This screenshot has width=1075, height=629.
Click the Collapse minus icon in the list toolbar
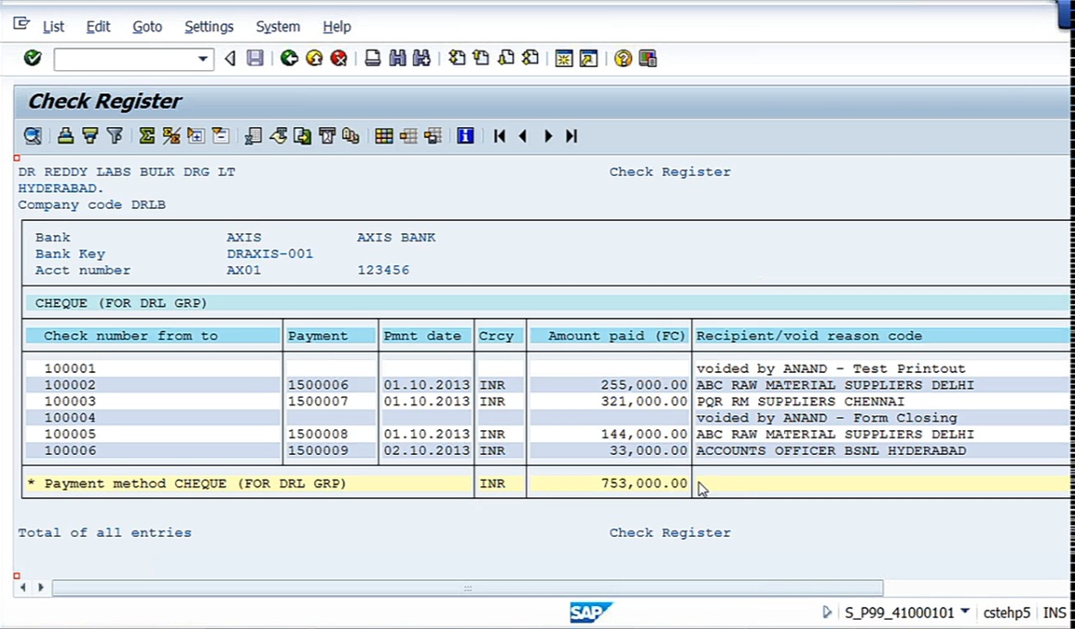coord(220,135)
